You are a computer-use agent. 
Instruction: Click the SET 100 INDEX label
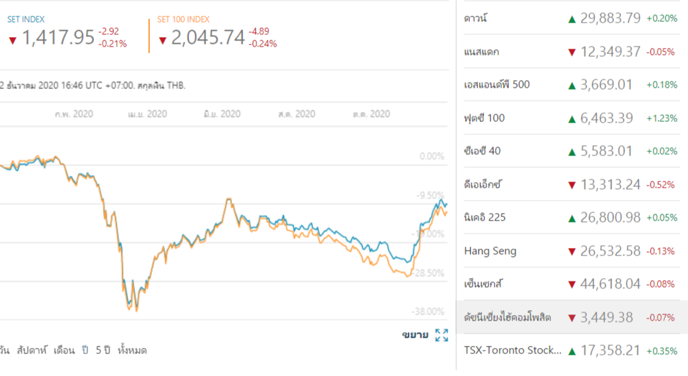tap(183, 20)
